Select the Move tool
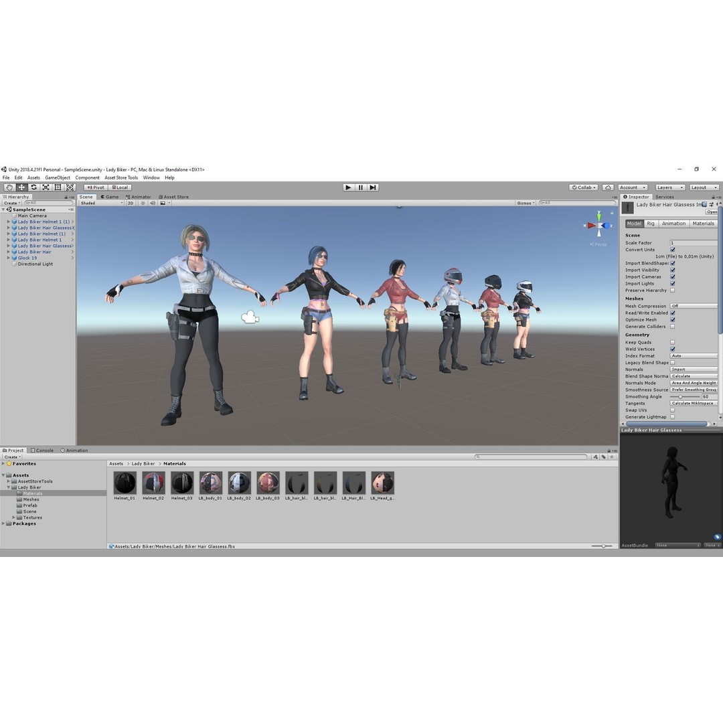This screenshot has height=723, width=723. click(21, 187)
